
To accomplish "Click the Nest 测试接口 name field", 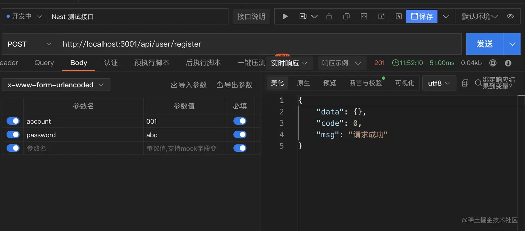I will pyautogui.click(x=137, y=16).
